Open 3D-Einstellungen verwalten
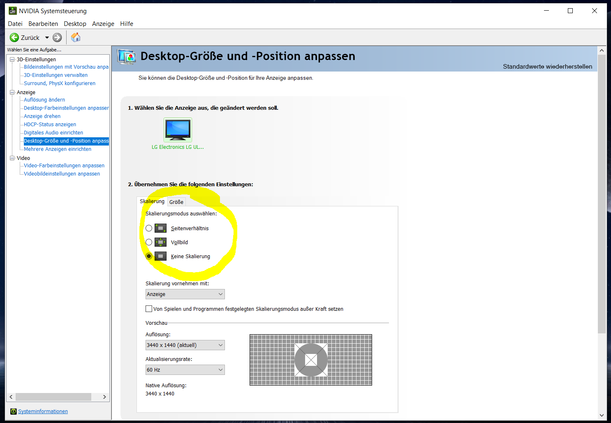The image size is (611, 423). pyautogui.click(x=56, y=75)
